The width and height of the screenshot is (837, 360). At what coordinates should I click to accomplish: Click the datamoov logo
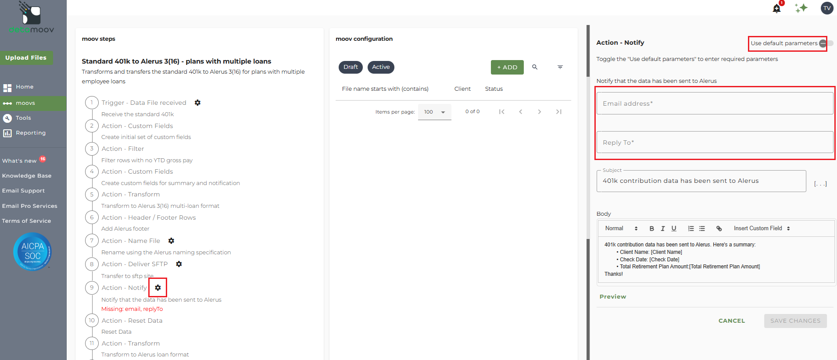32,18
